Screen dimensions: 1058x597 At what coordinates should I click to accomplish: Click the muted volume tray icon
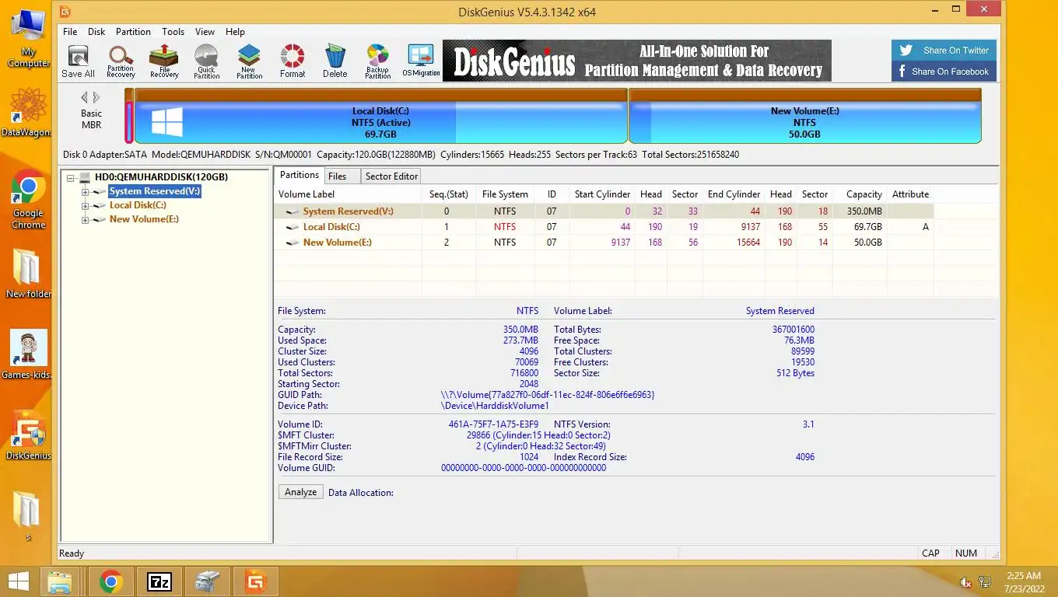[965, 582]
